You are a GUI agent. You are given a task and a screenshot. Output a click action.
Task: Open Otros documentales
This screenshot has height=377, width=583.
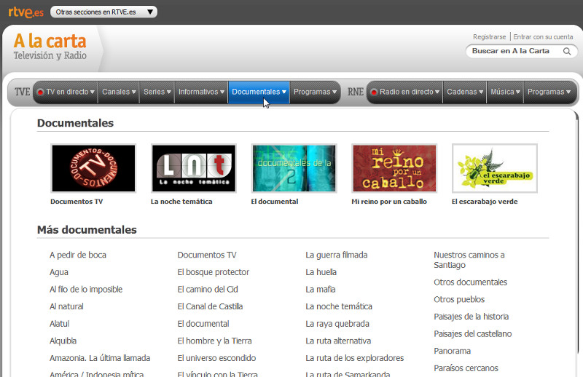470,282
